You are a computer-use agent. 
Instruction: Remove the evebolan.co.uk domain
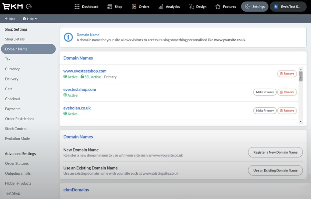[287, 110]
